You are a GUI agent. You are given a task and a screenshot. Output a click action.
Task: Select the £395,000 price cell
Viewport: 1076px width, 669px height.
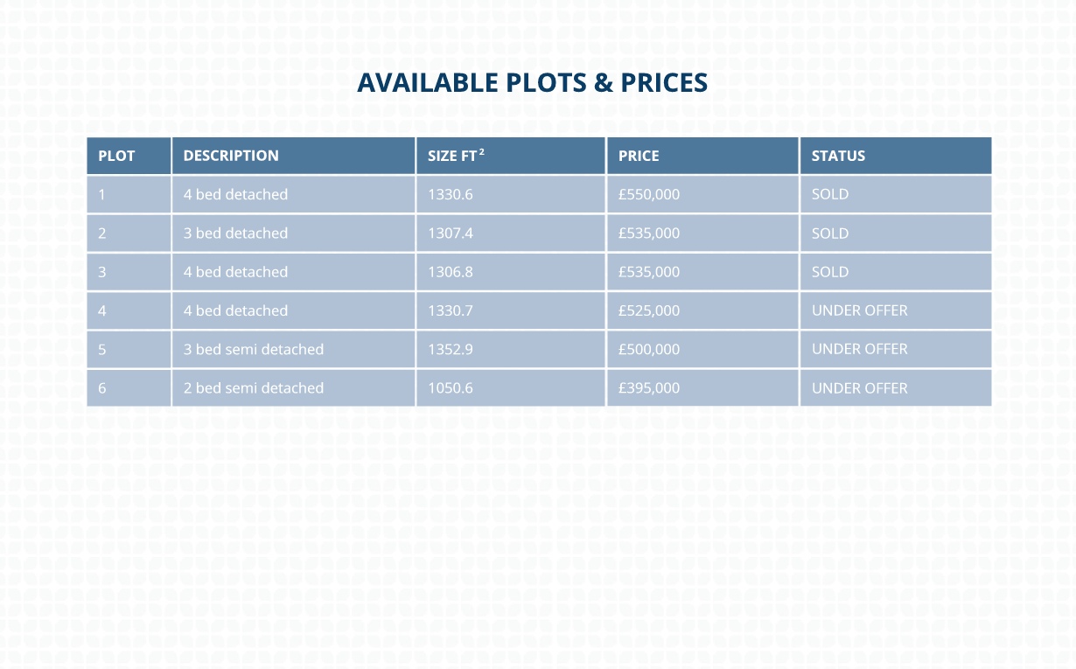click(x=702, y=387)
